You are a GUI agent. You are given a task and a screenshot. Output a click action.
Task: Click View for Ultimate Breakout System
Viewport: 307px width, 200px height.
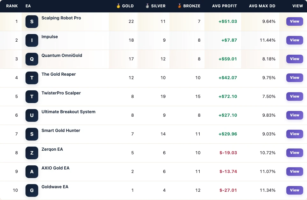click(295, 115)
